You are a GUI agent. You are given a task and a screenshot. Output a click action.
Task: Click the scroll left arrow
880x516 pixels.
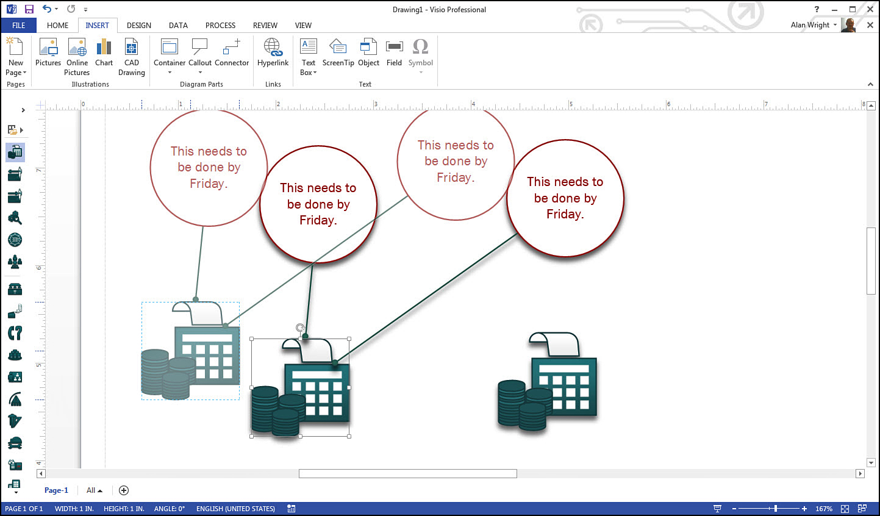41,474
